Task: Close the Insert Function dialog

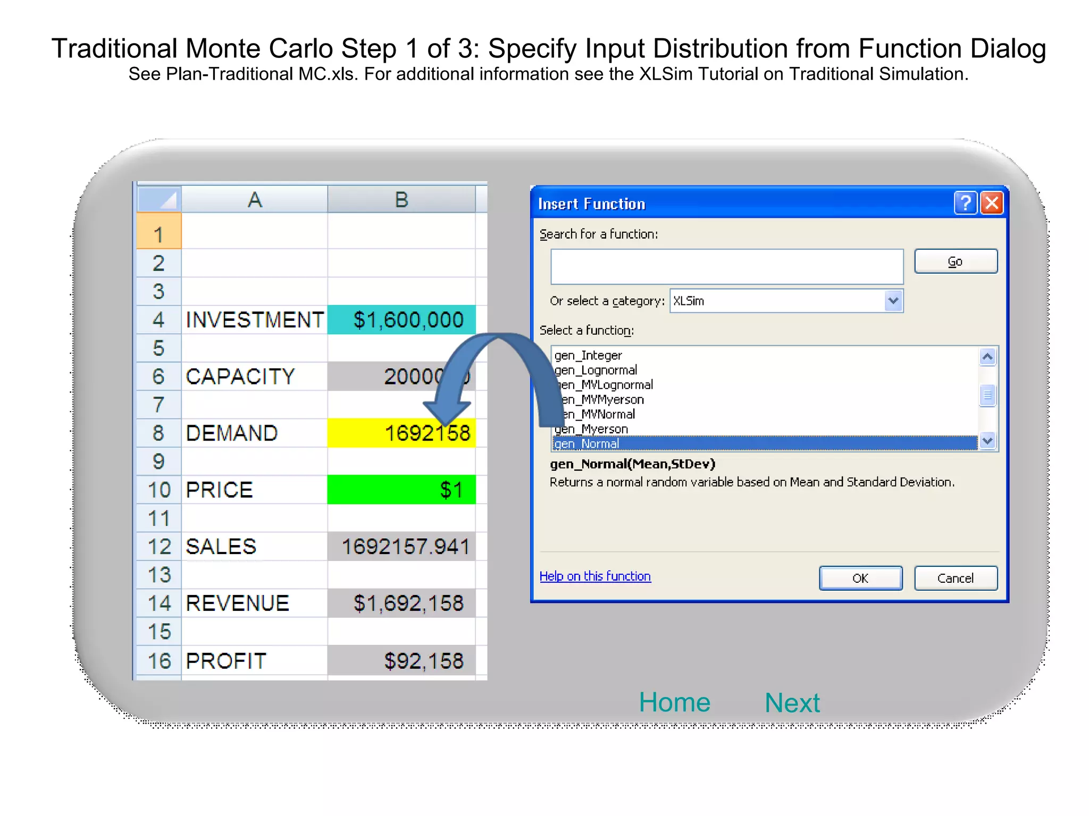Action: point(992,203)
